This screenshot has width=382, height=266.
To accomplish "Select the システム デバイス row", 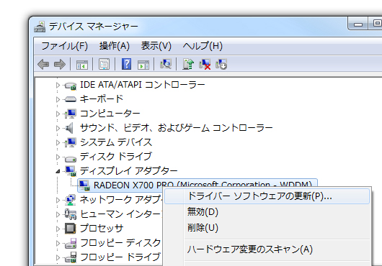I will click(x=116, y=142).
